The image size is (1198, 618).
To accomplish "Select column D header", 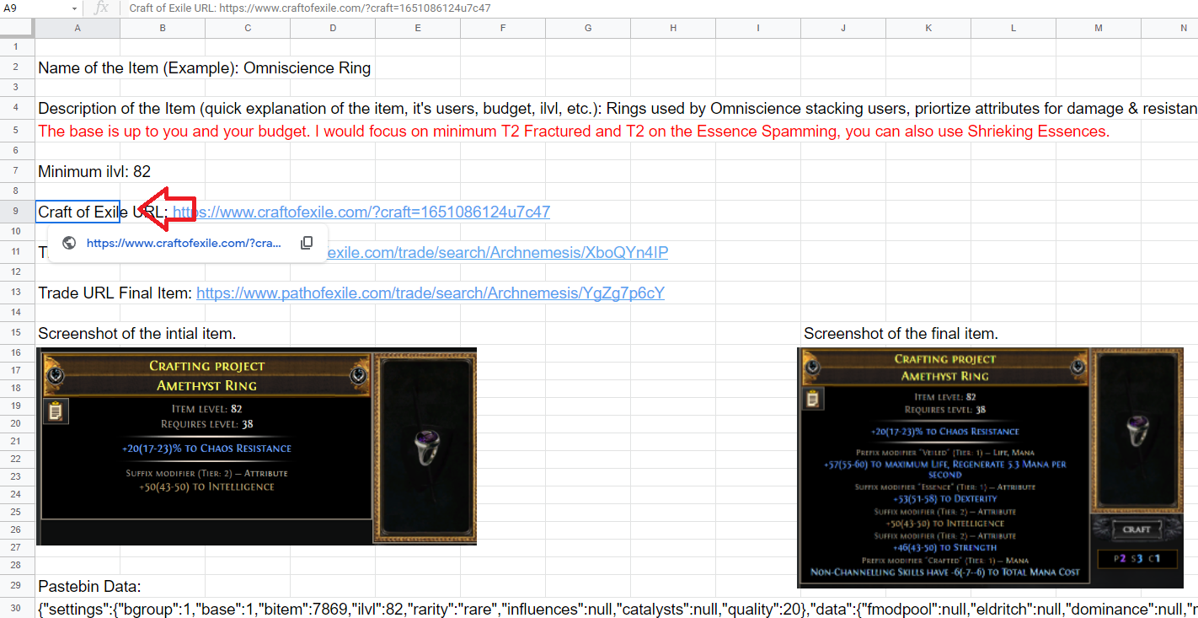I will pos(333,28).
